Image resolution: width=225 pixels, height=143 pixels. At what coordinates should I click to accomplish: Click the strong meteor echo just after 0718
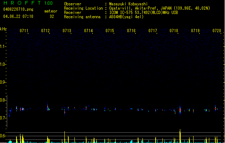click(x=180, y=109)
